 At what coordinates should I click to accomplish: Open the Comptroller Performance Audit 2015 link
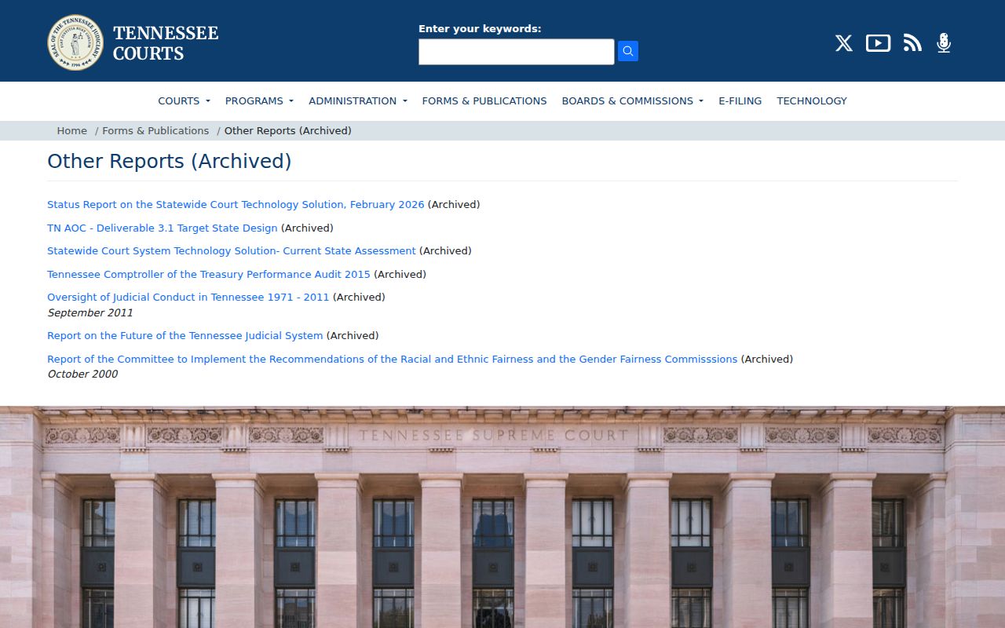pos(209,275)
